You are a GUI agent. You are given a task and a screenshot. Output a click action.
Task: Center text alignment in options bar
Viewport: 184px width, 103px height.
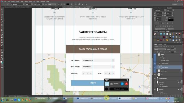click(62, 4)
